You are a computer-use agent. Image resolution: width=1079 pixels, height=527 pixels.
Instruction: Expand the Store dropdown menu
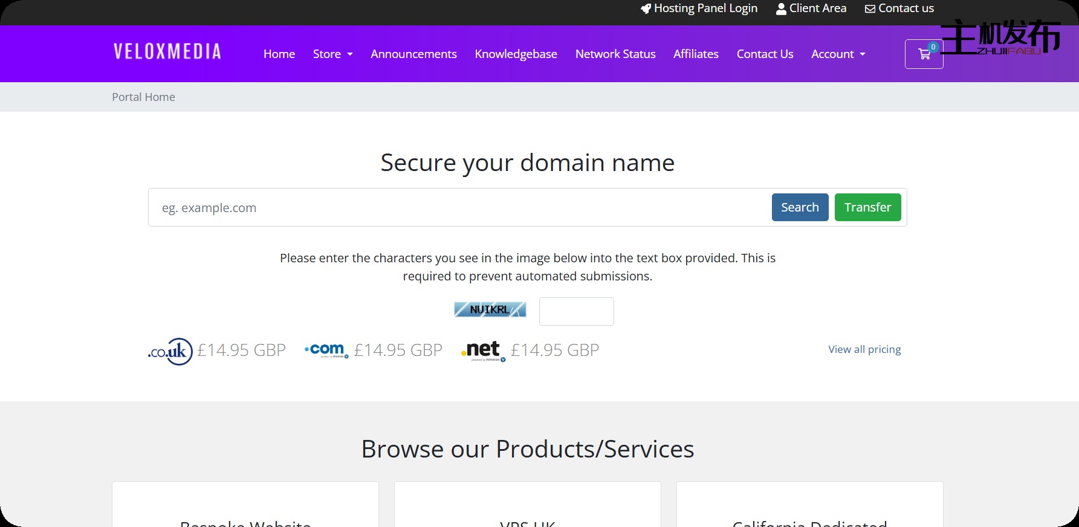coord(332,54)
